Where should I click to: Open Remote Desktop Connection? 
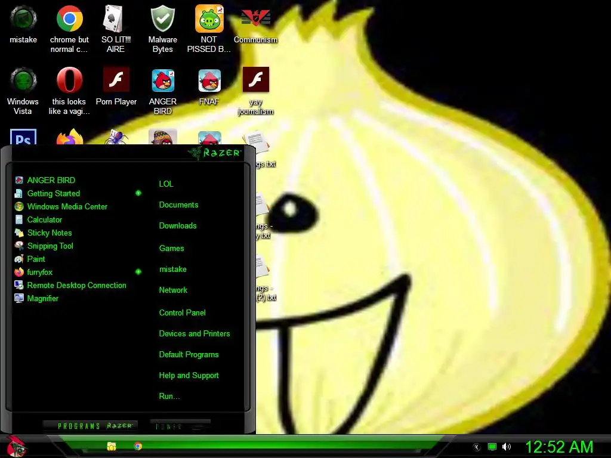pyautogui.click(x=77, y=286)
